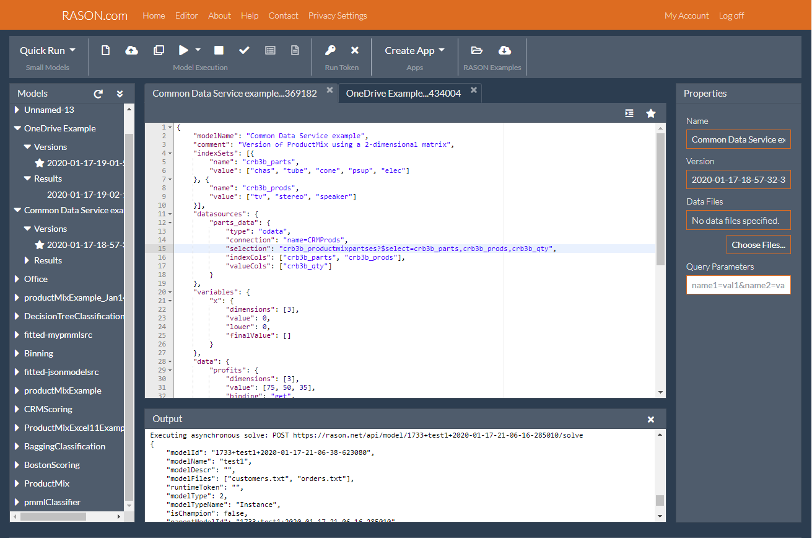The width and height of the screenshot is (812, 538).
Task: Collapse code fold arrow at line 11
Action: tap(171, 214)
